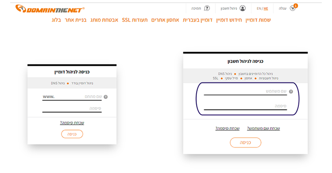Open the עגלה cart link

coord(282,8)
